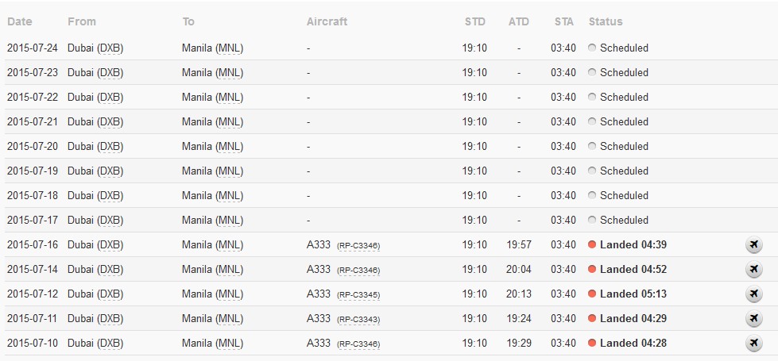Screen dimensions: 778x361
Task: Click the Status column header
Action: click(606, 21)
